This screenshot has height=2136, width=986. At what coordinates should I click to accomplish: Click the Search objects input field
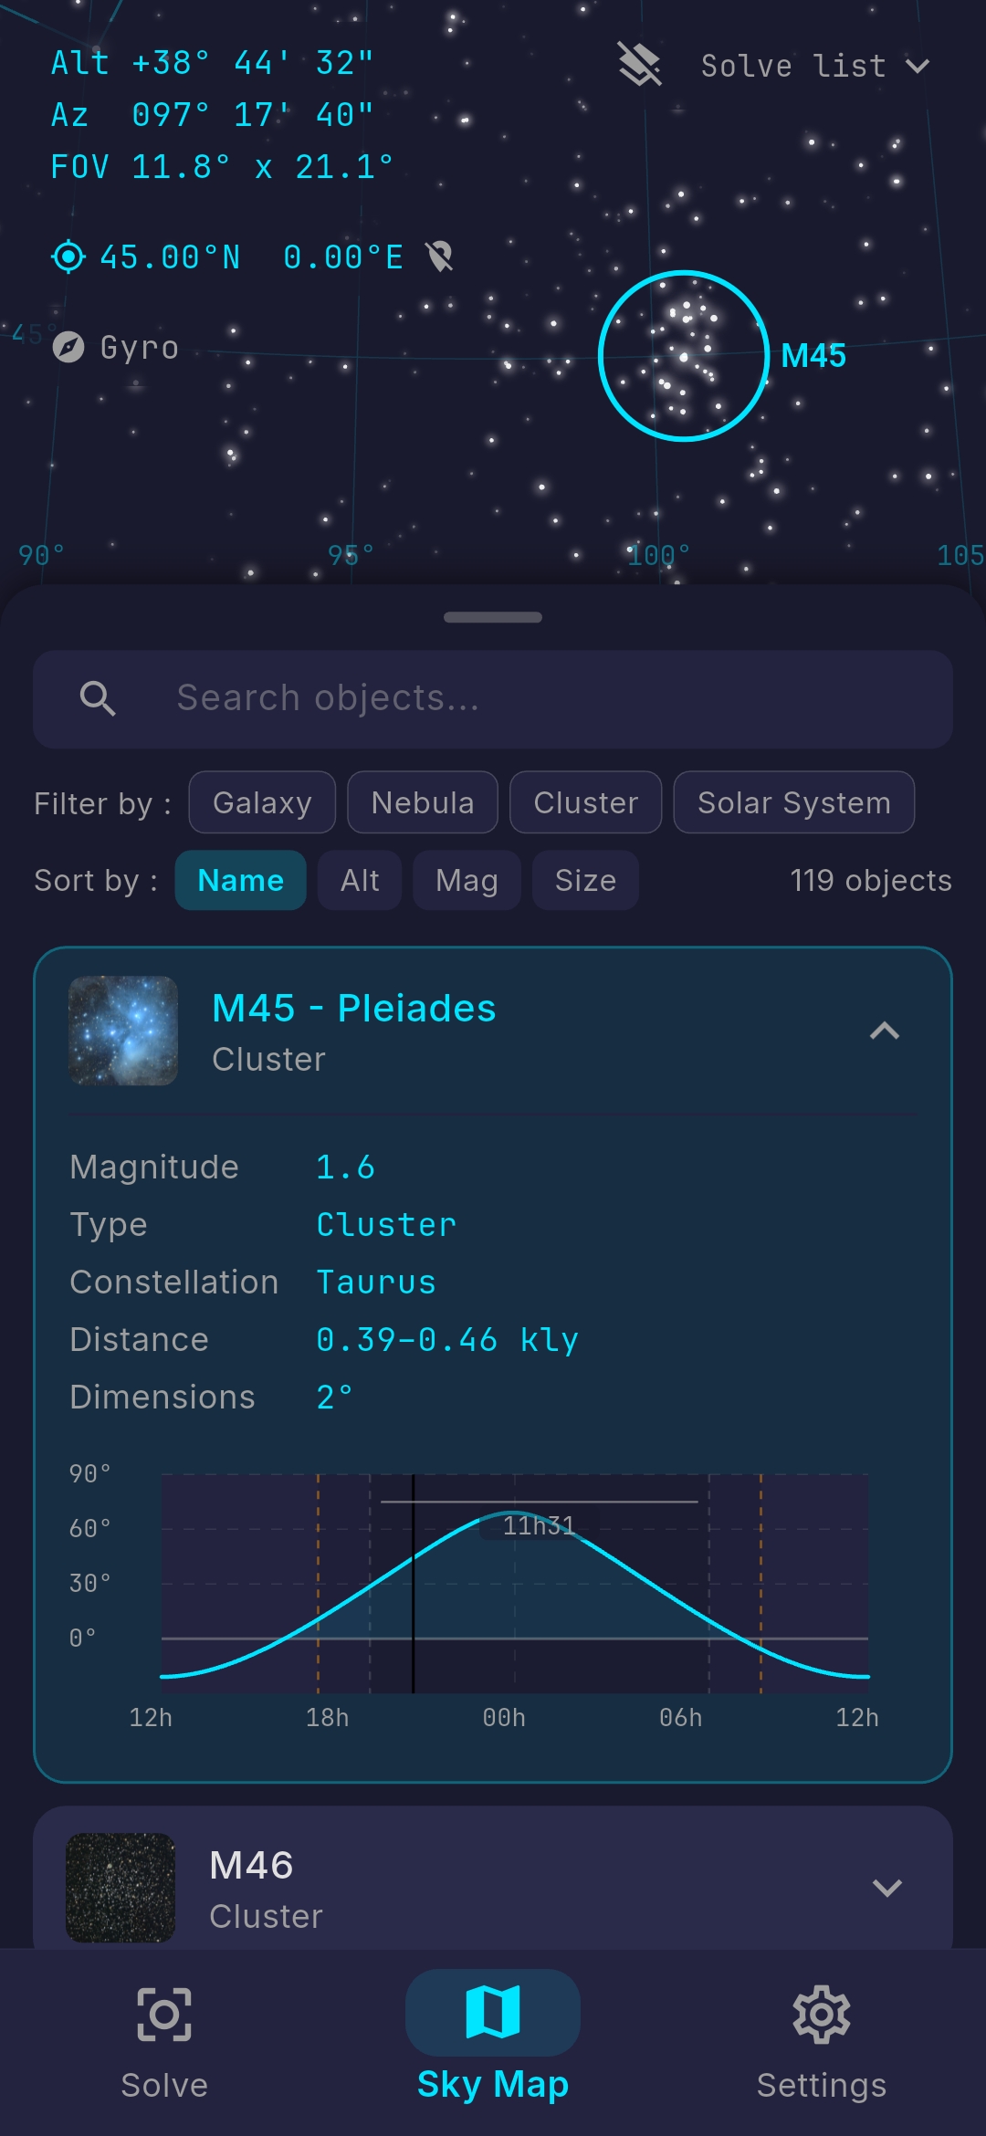493,699
